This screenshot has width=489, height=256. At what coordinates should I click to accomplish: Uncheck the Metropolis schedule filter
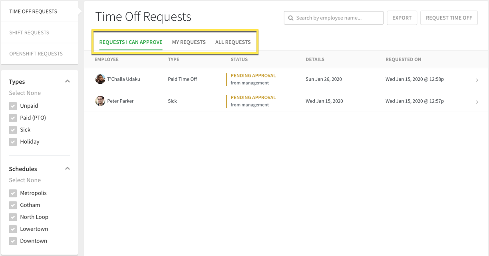click(x=12, y=193)
